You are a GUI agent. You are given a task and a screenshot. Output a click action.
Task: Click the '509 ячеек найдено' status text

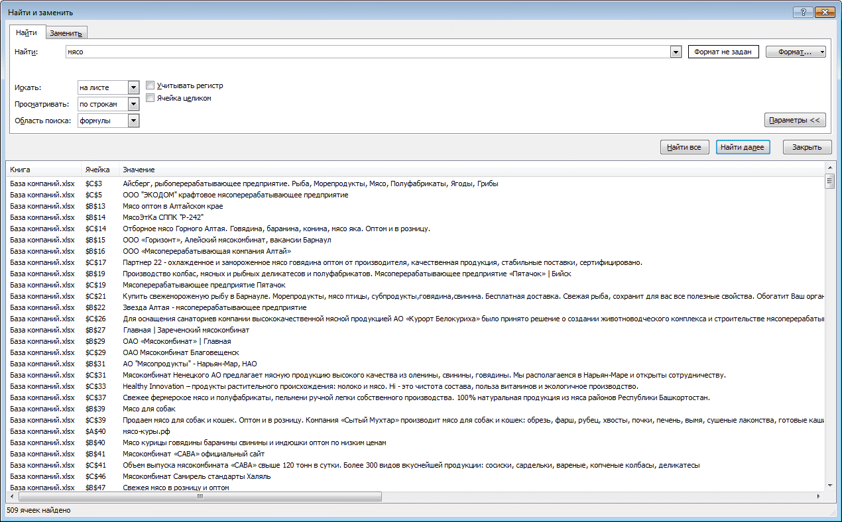click(38, 511)
